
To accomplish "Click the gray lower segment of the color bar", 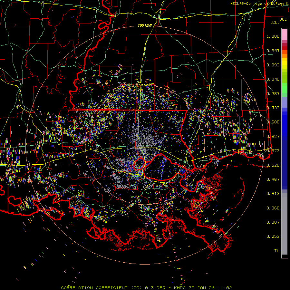I will point(285,224).
